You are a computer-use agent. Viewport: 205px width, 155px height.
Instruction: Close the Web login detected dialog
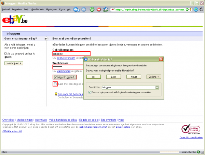point(161,59)
